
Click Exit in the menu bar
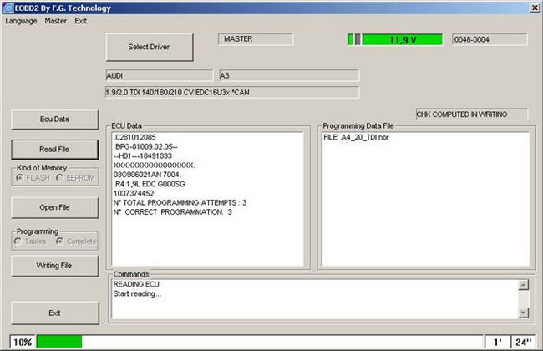click(x=80, y=20)
